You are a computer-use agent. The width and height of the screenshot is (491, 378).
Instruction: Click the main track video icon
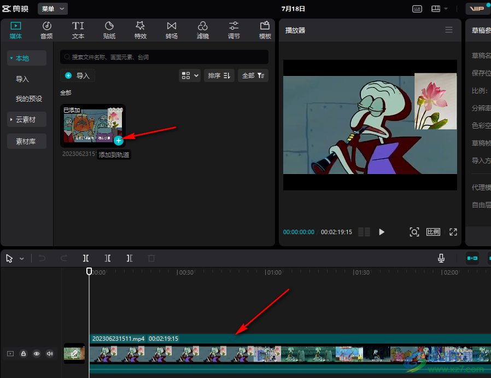tap(10, 353)
